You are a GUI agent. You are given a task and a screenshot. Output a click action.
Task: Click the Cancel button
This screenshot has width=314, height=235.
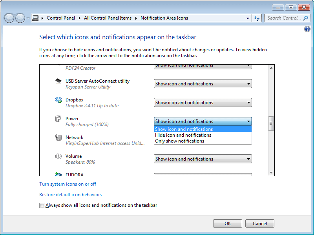(260, 223)
